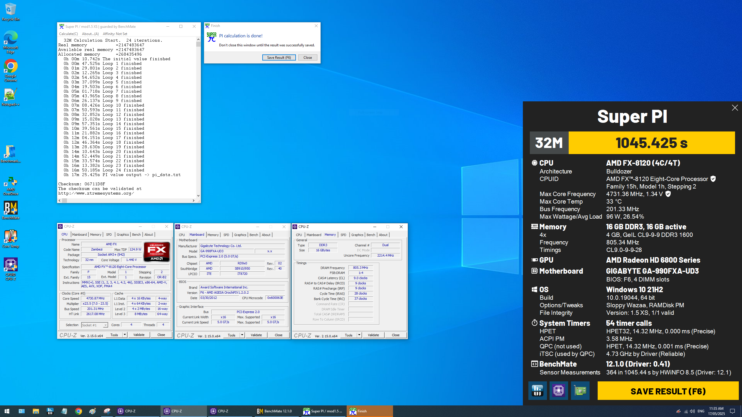Click the network icon in system tray
This screenshot has height=417, width=742.
(x=686, y=411)
